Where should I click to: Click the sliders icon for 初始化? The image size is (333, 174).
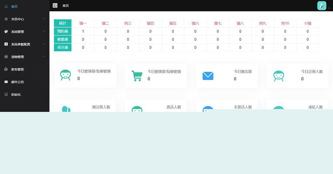pyautogui.click(x=6, y=95)
